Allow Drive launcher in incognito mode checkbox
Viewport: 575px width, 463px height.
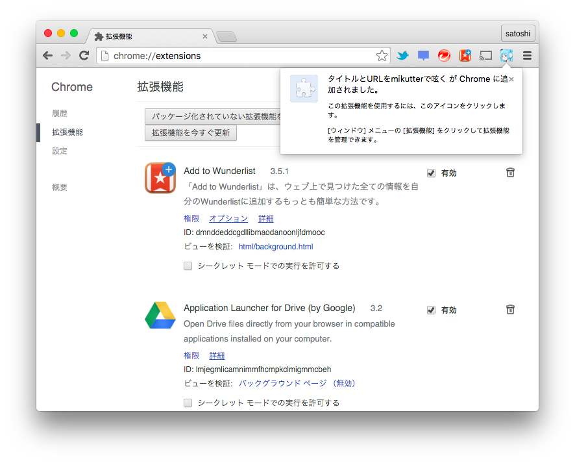point(188,403)
